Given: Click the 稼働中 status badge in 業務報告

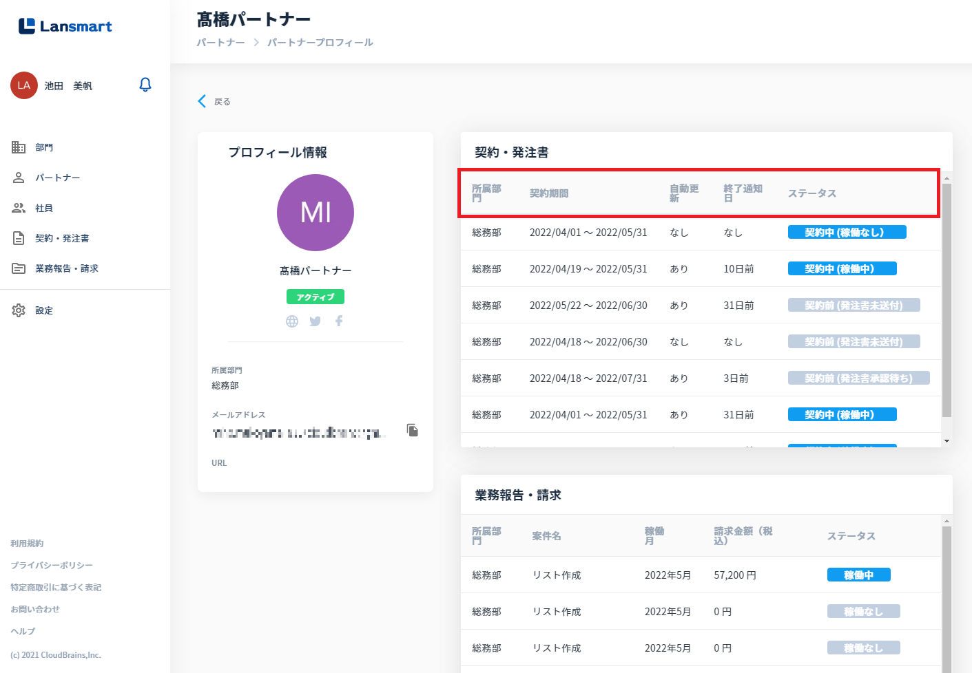Looking at the screenshot, I should pos(858,575).
